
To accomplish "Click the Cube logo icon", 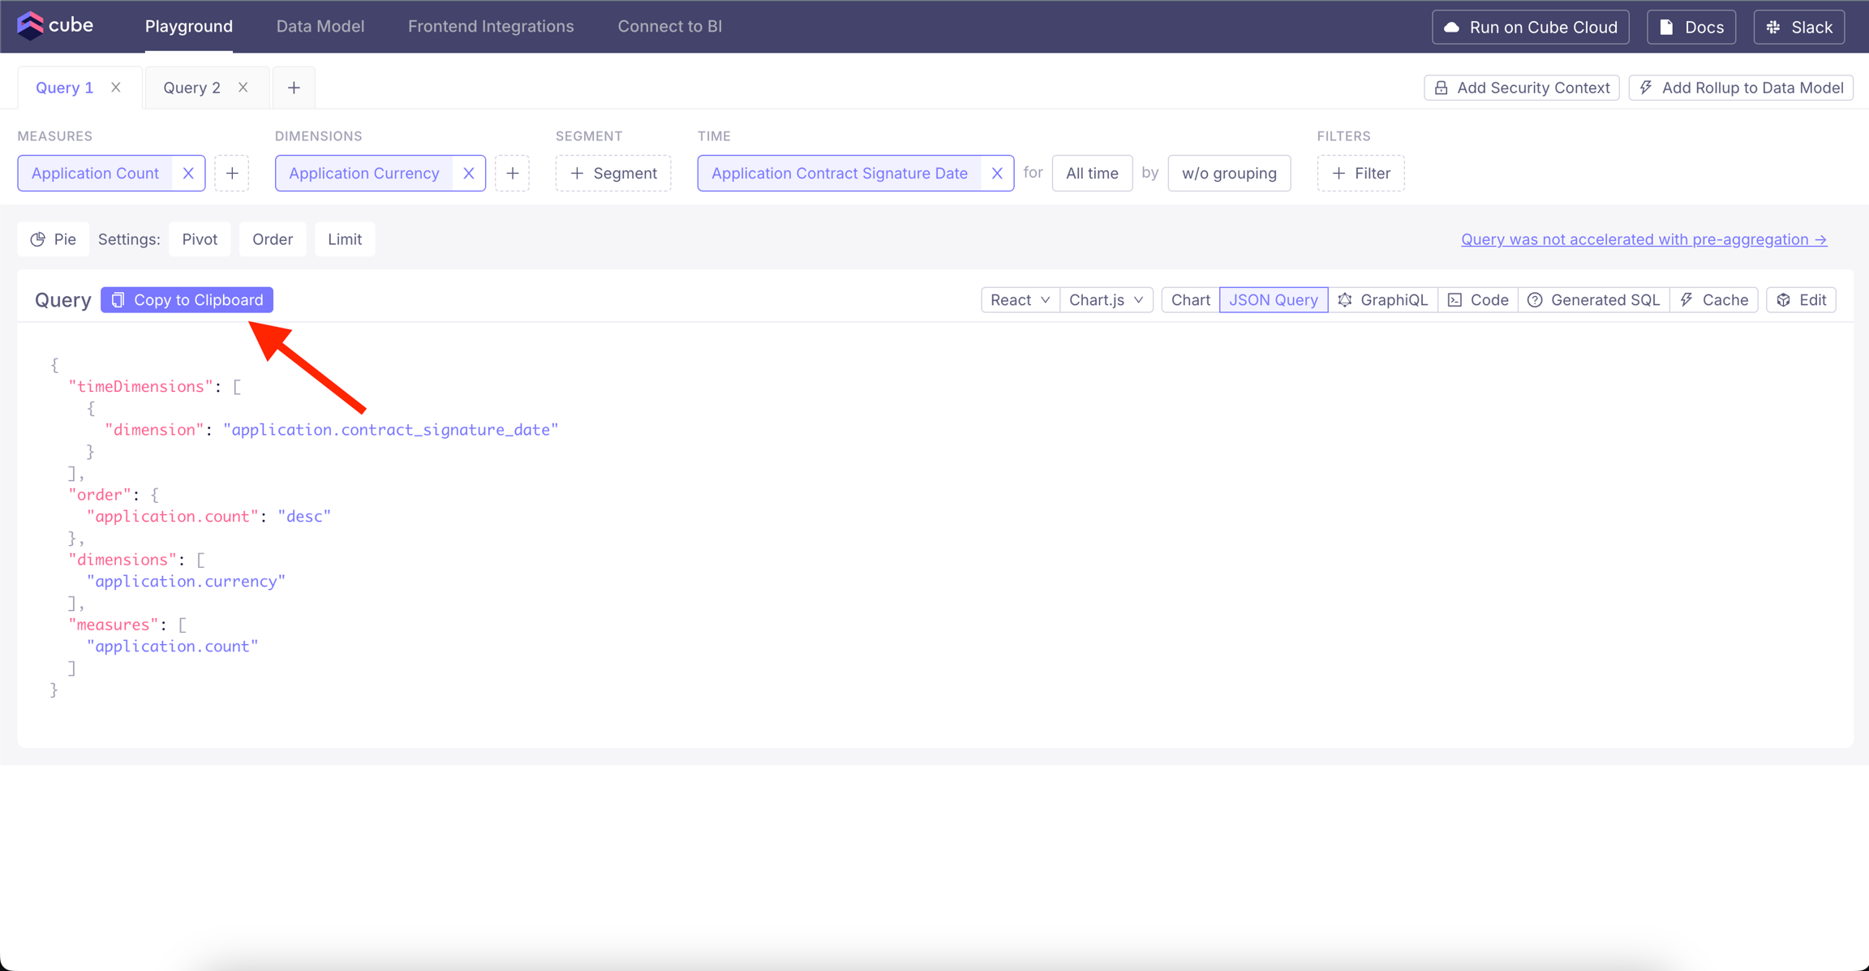I will click(31, 25).
